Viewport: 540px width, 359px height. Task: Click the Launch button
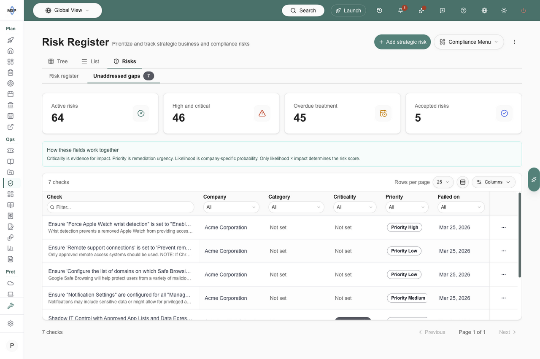(x=348, y=11)
